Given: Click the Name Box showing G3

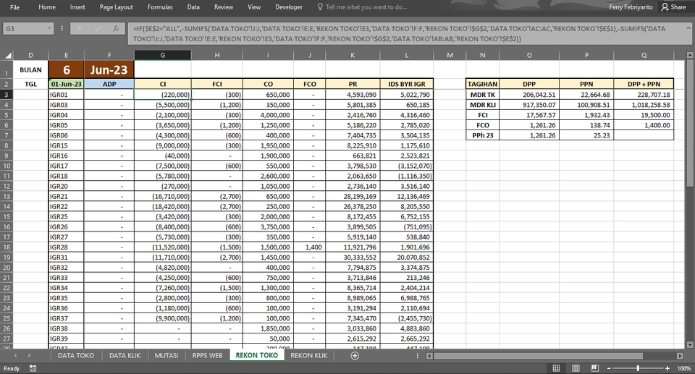Looking at the screenshot, I should click(25, 28).
